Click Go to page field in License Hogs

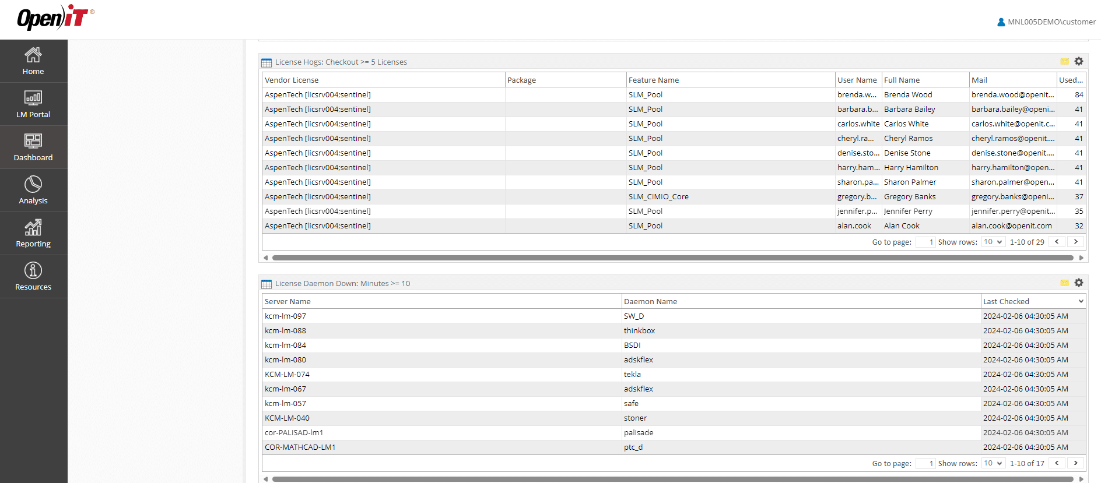[x=925, y=242]
